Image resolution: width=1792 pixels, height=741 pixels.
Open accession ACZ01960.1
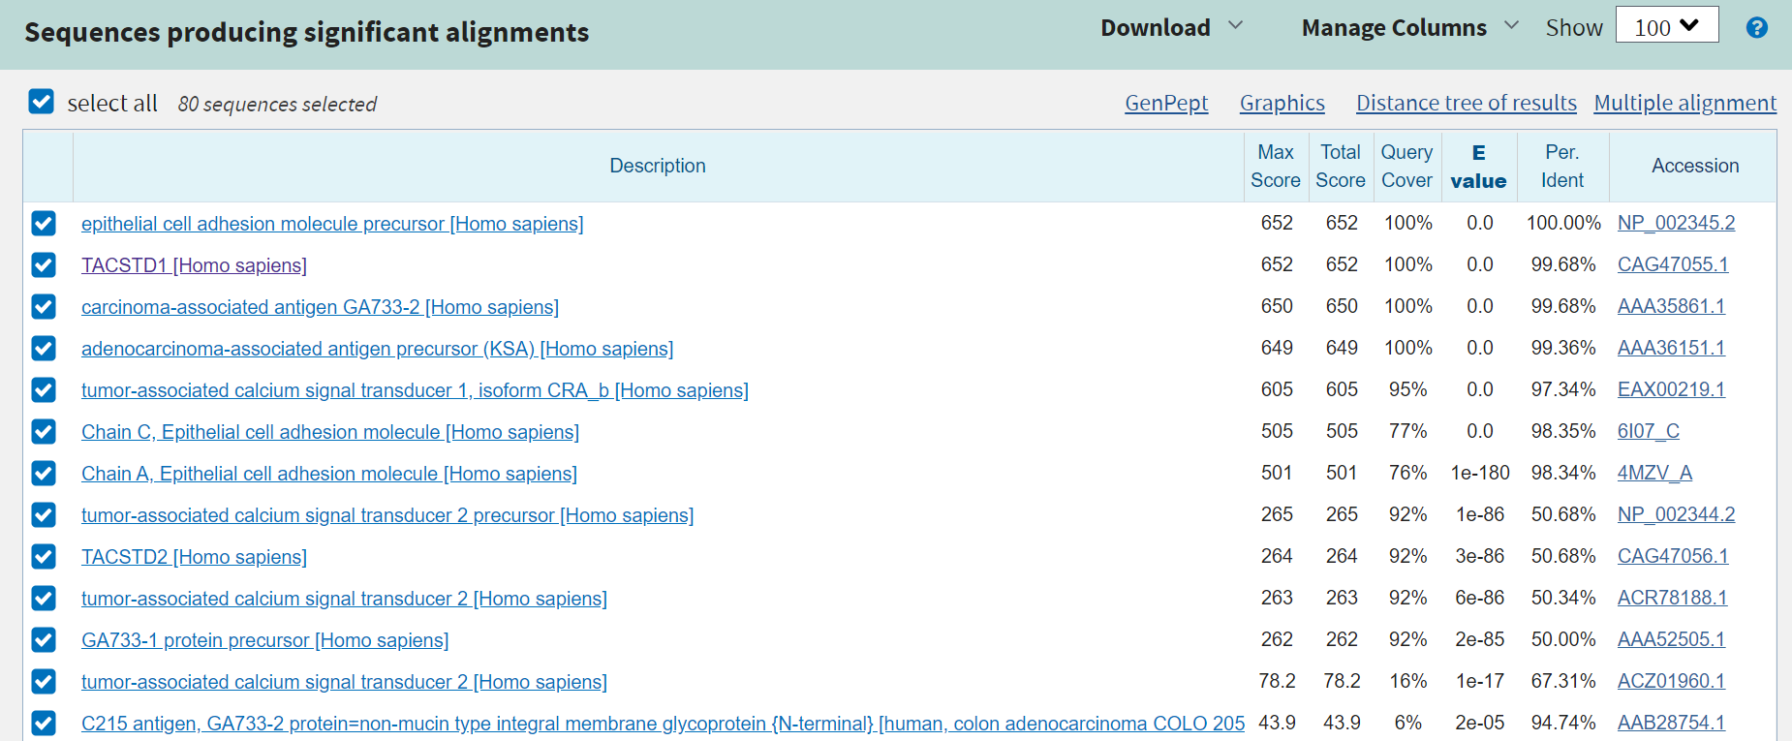point(1671,681)
